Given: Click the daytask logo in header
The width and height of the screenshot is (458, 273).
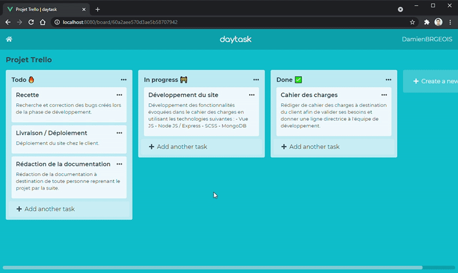Looking at the screenshot, I should 235,39.
